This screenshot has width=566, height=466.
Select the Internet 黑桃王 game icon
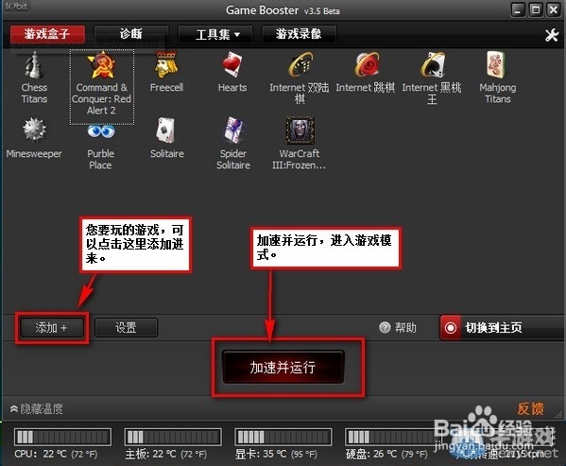tap(433, 65)
